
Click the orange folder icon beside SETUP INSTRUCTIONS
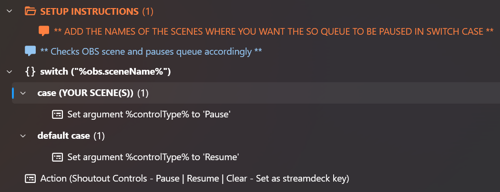pyautogui.click(x=30, y=11)
